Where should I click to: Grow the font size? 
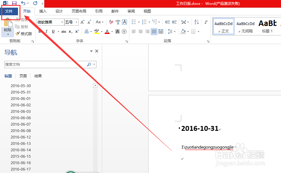[82, 22]
